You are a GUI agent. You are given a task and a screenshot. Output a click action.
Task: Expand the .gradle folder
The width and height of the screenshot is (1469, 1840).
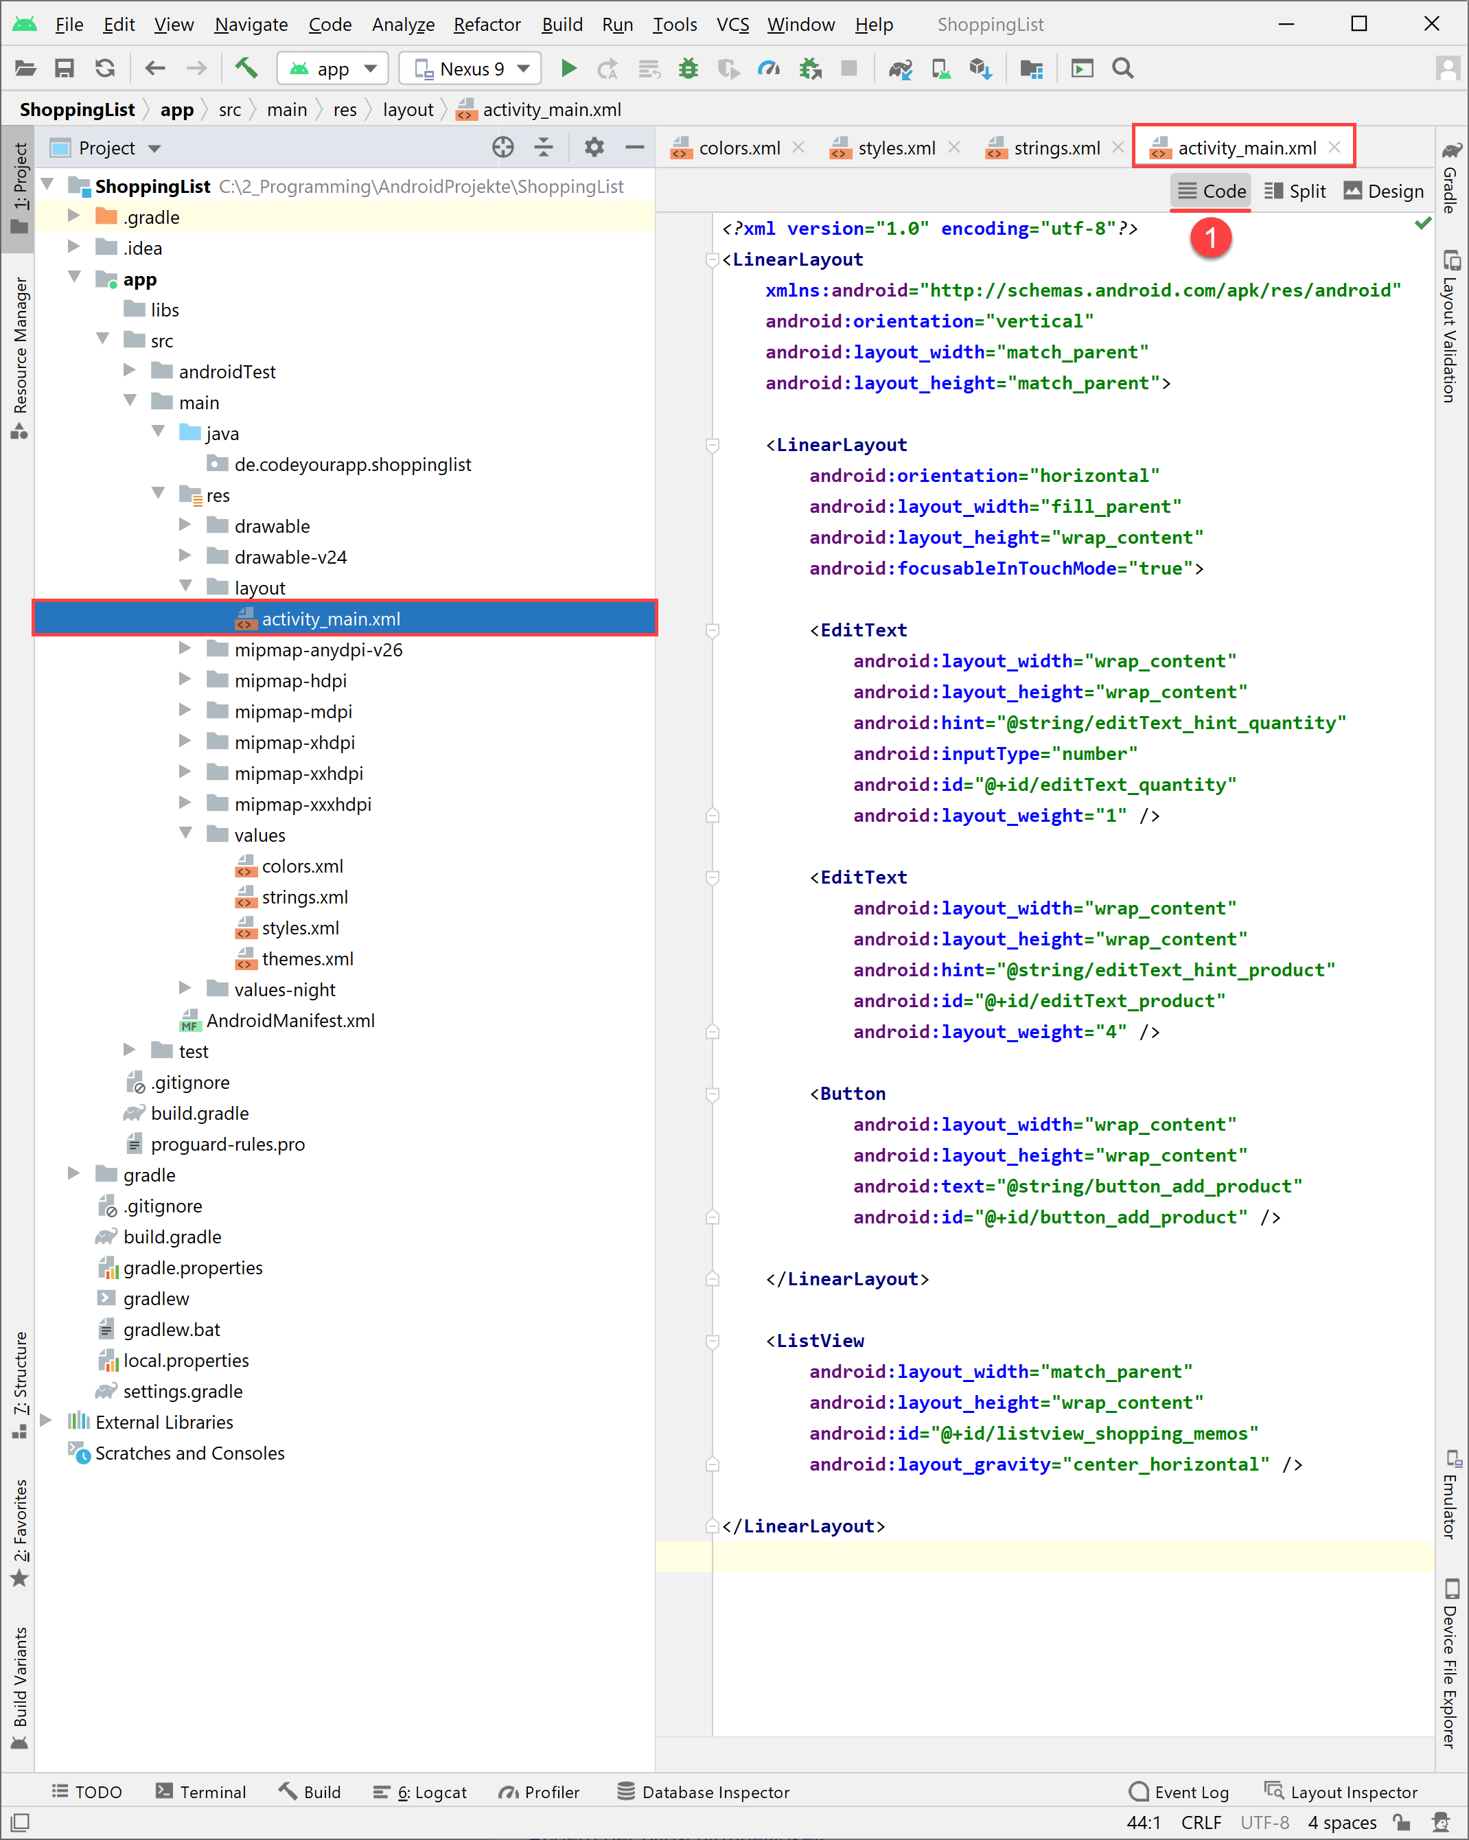click(x=74, y=216)
